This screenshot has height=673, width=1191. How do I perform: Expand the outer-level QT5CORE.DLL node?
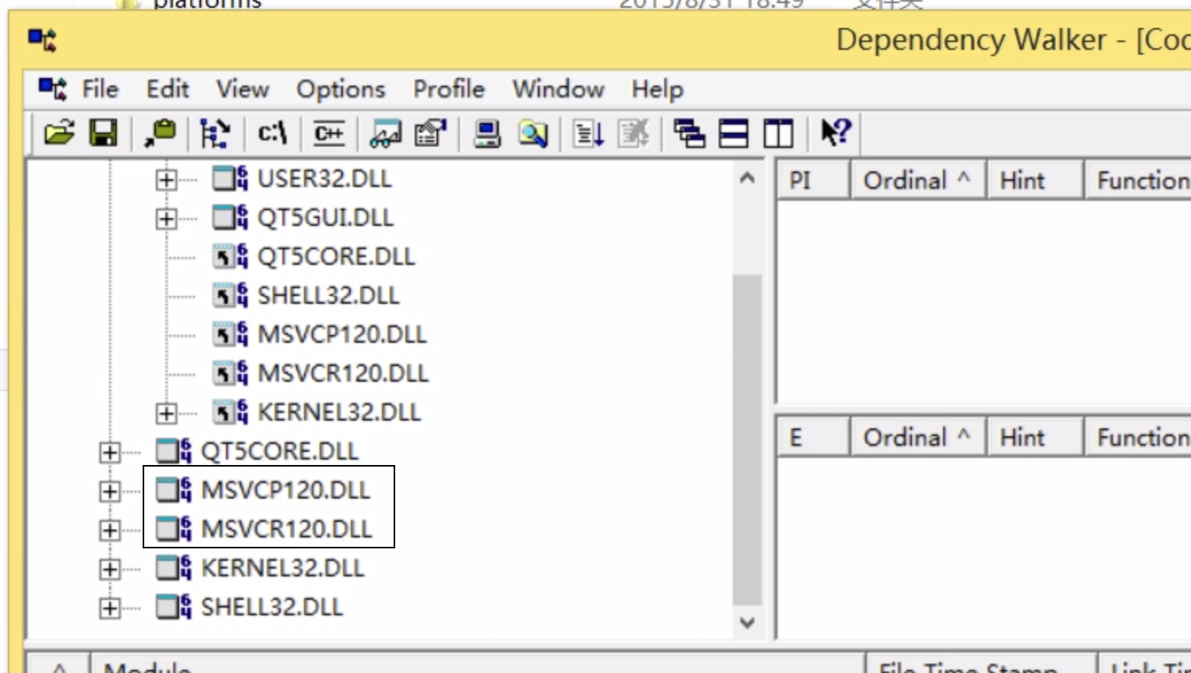click(110, 453)
